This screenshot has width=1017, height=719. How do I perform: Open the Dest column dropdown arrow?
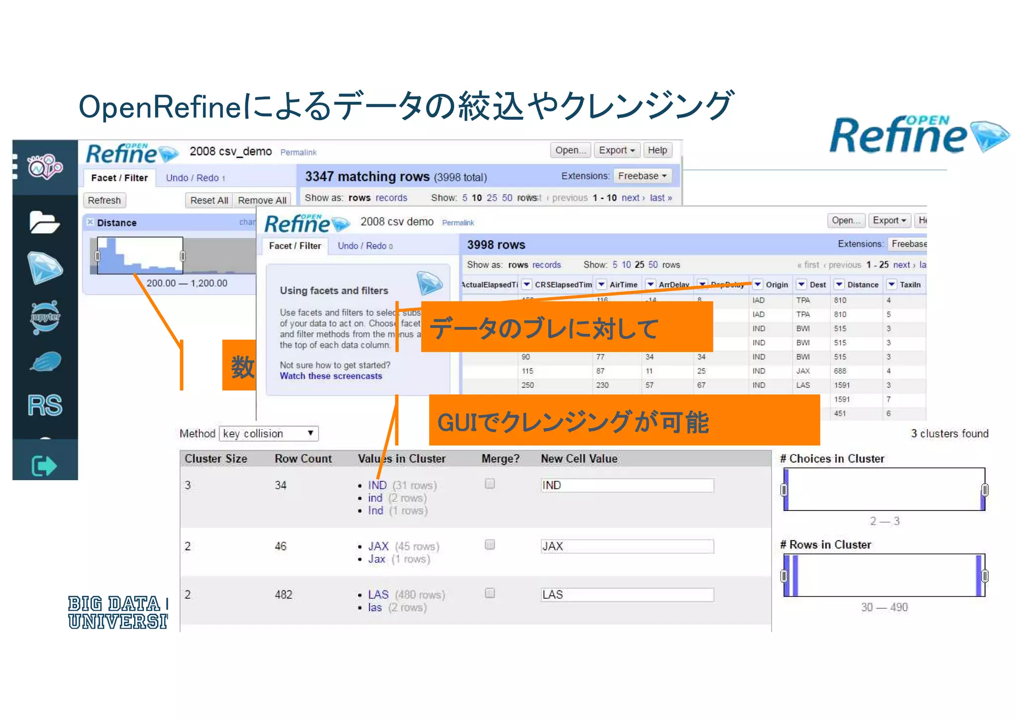coord(801,284)
